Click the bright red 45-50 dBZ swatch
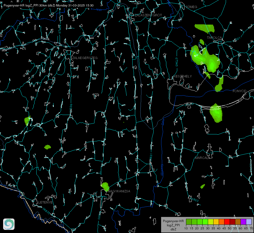Viewport: 254px width, 233px height. click(x=227, y=222)
